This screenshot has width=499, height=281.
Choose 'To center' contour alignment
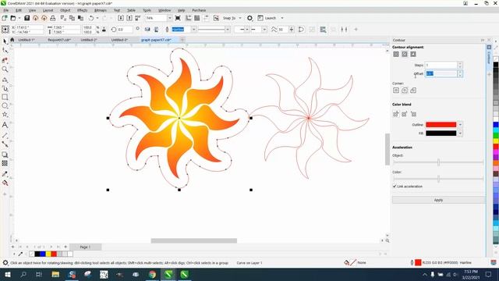click(396, 54)
